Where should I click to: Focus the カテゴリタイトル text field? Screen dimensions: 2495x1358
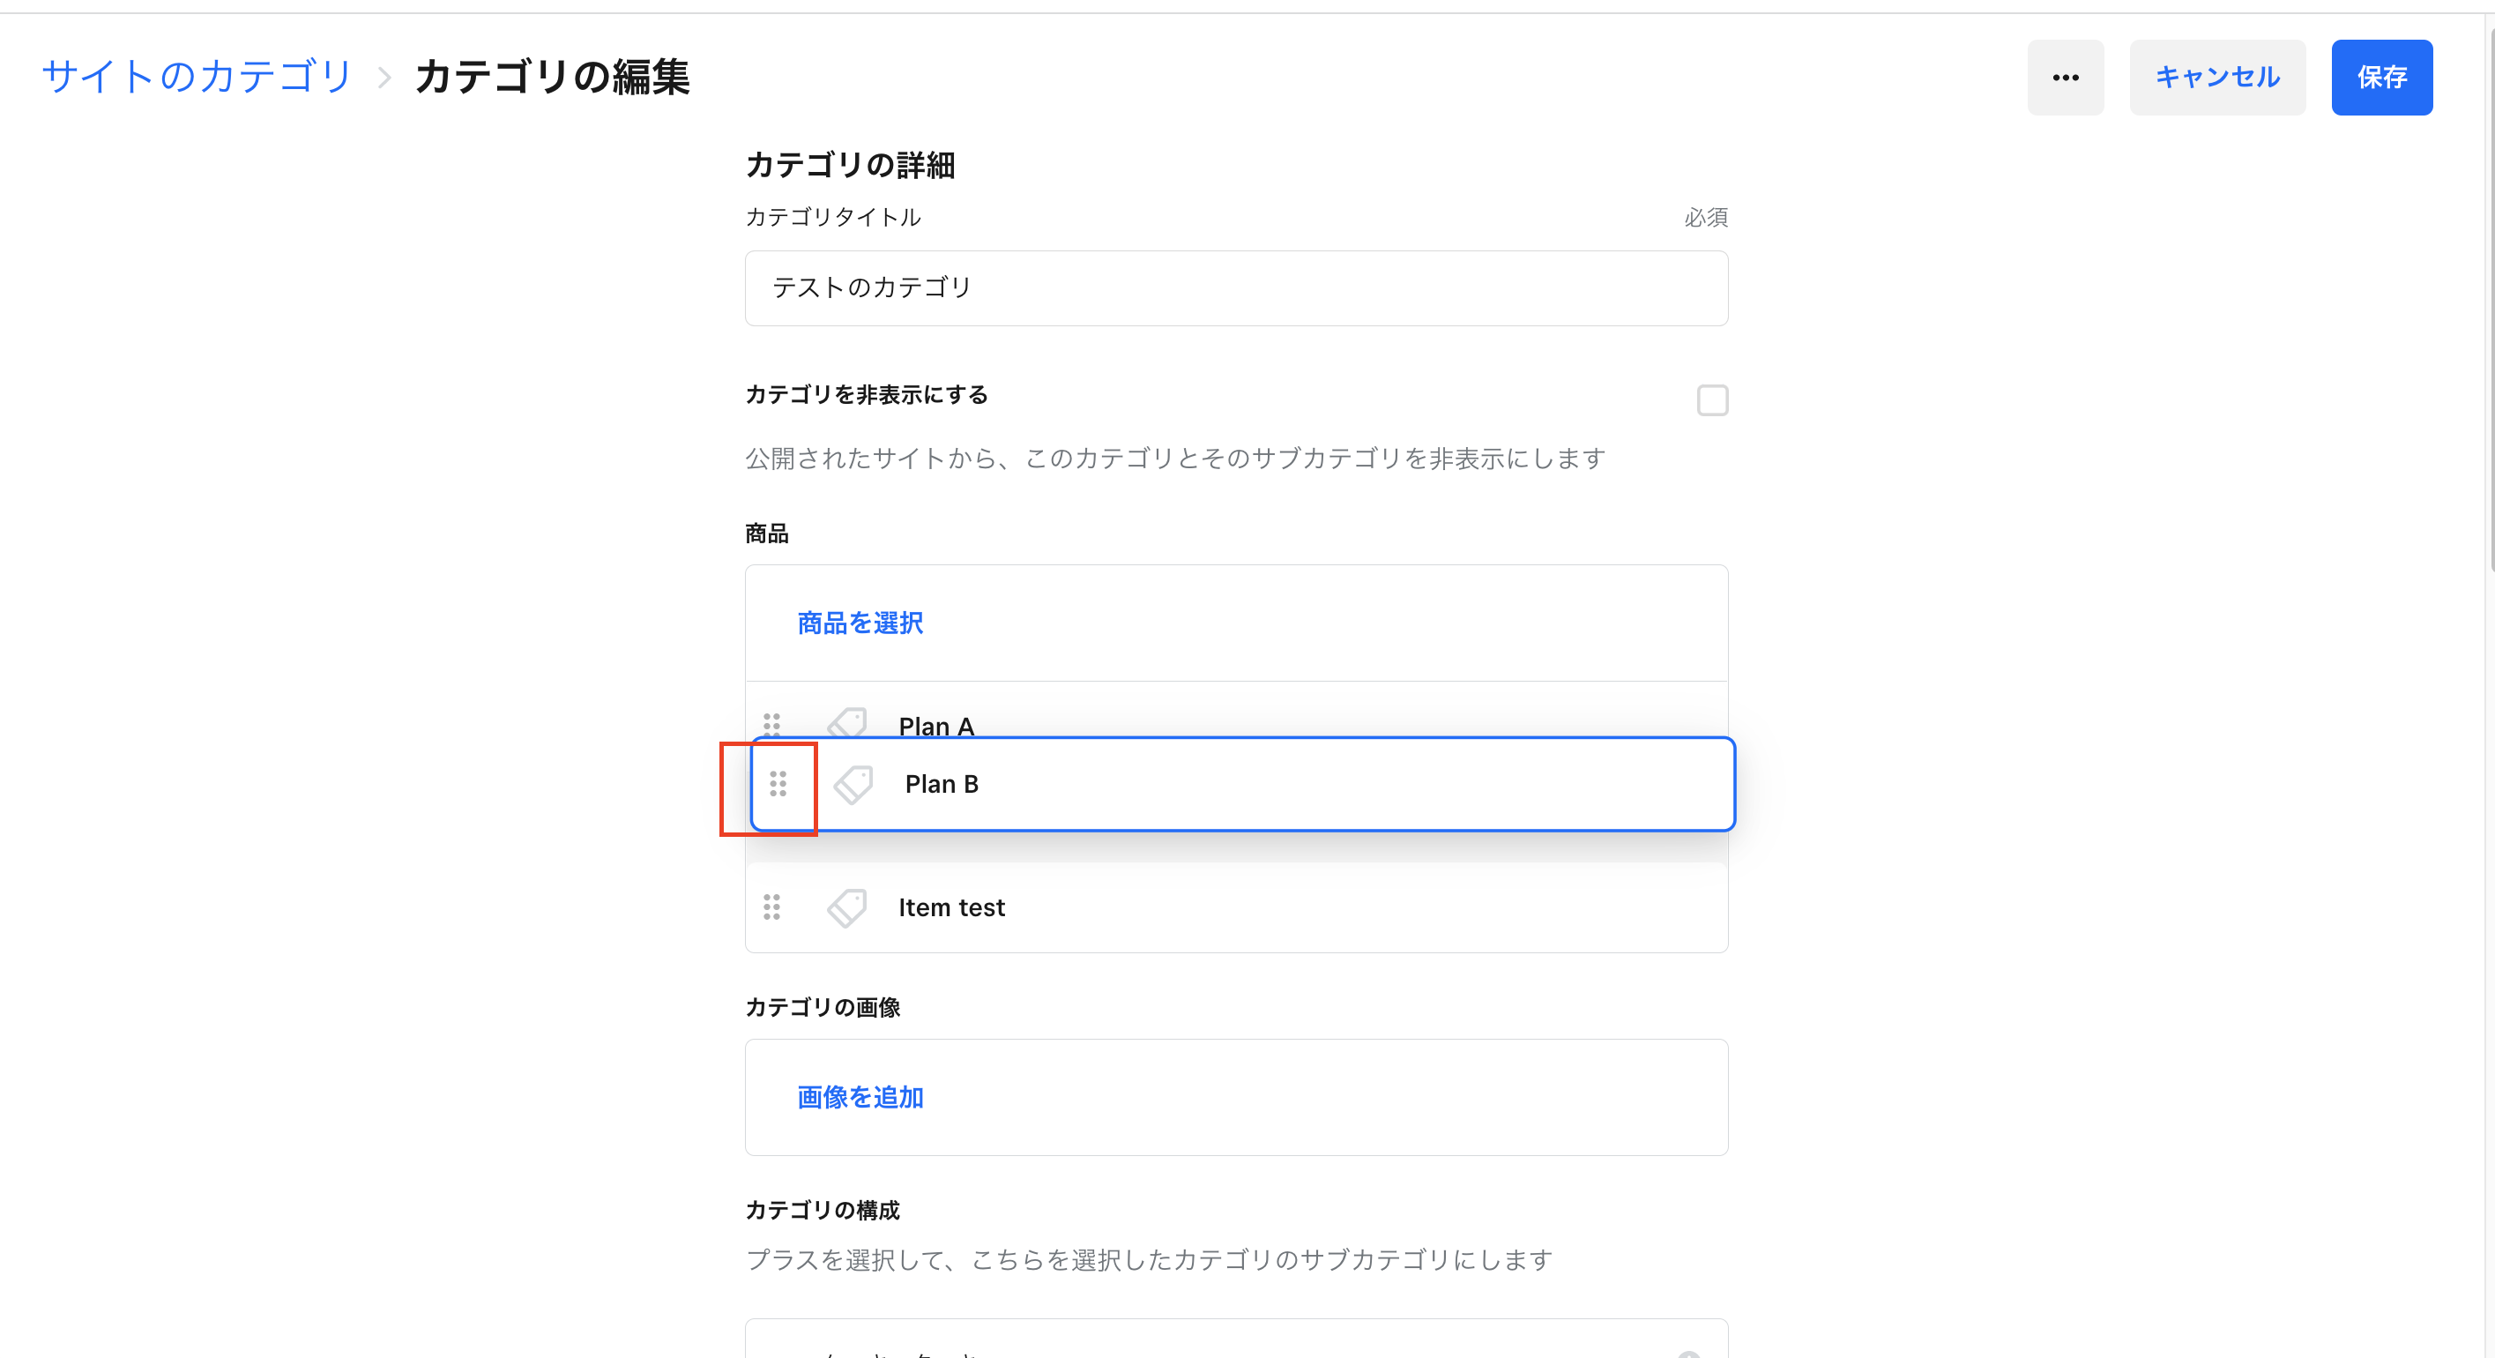coord(1236,287)
